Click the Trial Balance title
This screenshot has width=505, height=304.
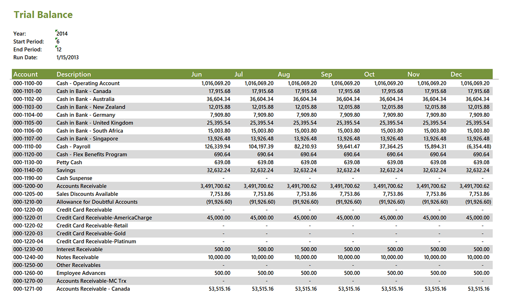pyautogui.click(x=43, y=15)
